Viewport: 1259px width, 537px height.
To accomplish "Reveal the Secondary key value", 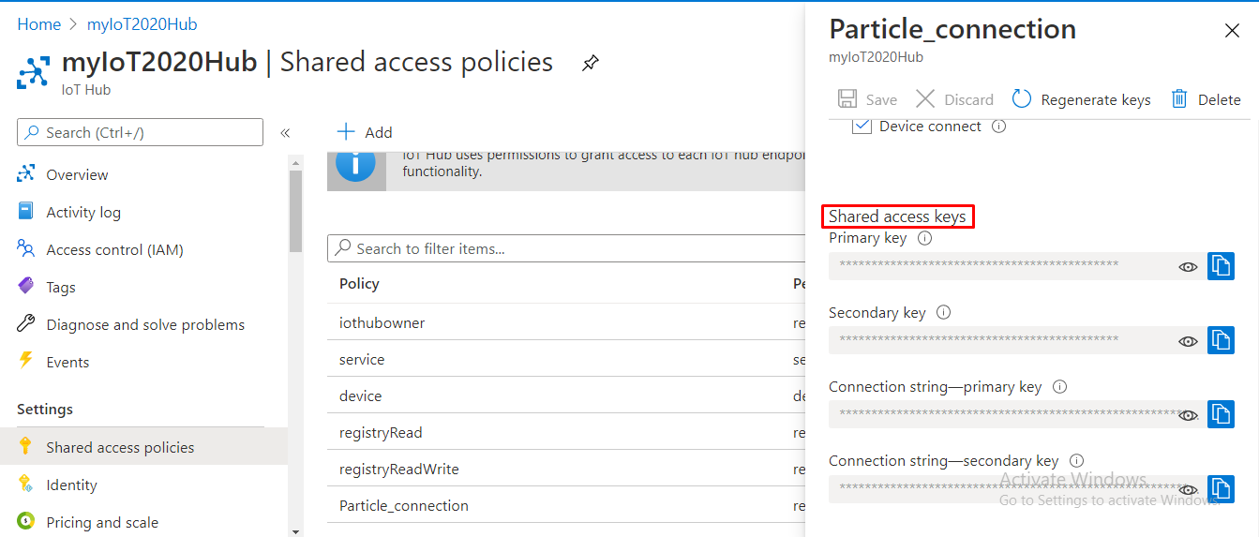I will (x=1188, y=341).
